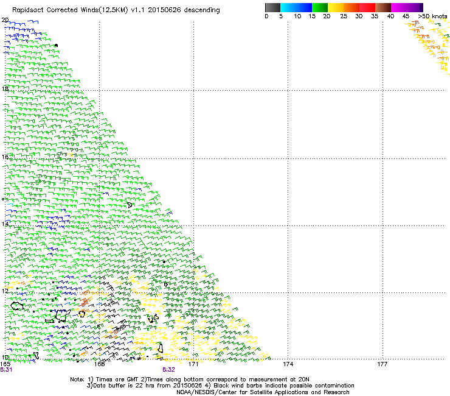Click the large island outline near 12N 165E
Screen dimensions: 450x396
pos(17,306)
